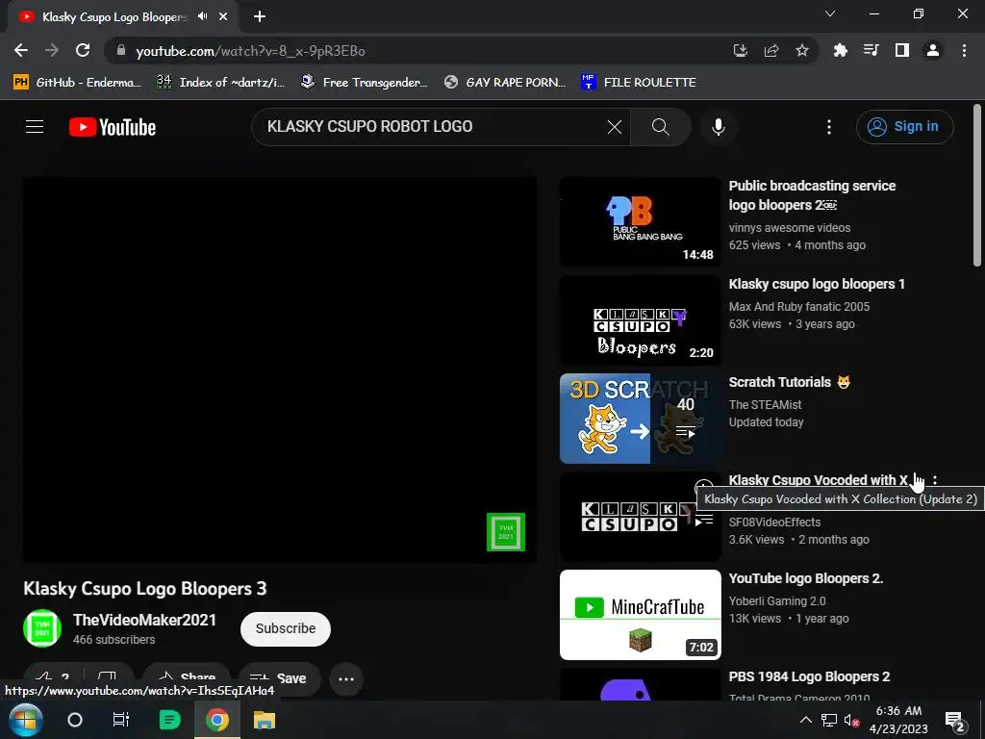This screenshot has width=985, height=739.
Task: Mute the tab via speaker icon
Action: [x=202, y=16]
